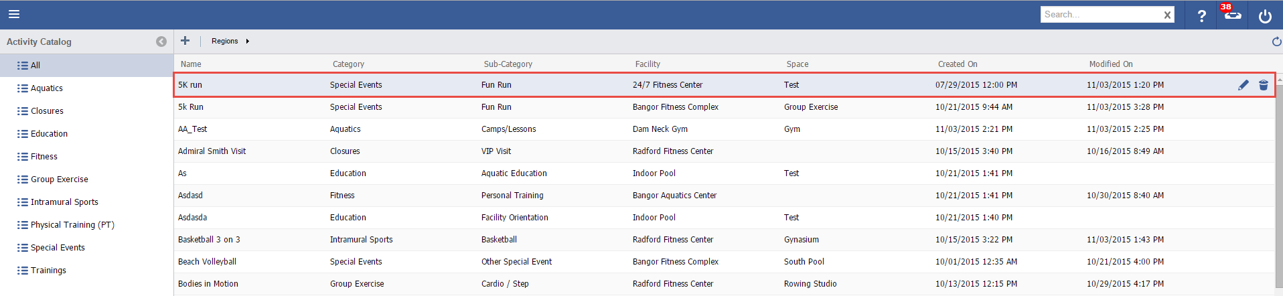This screenshot has height=296, width=1283.
Task: Click the help question mark icon
Action: click(1201, 15)
